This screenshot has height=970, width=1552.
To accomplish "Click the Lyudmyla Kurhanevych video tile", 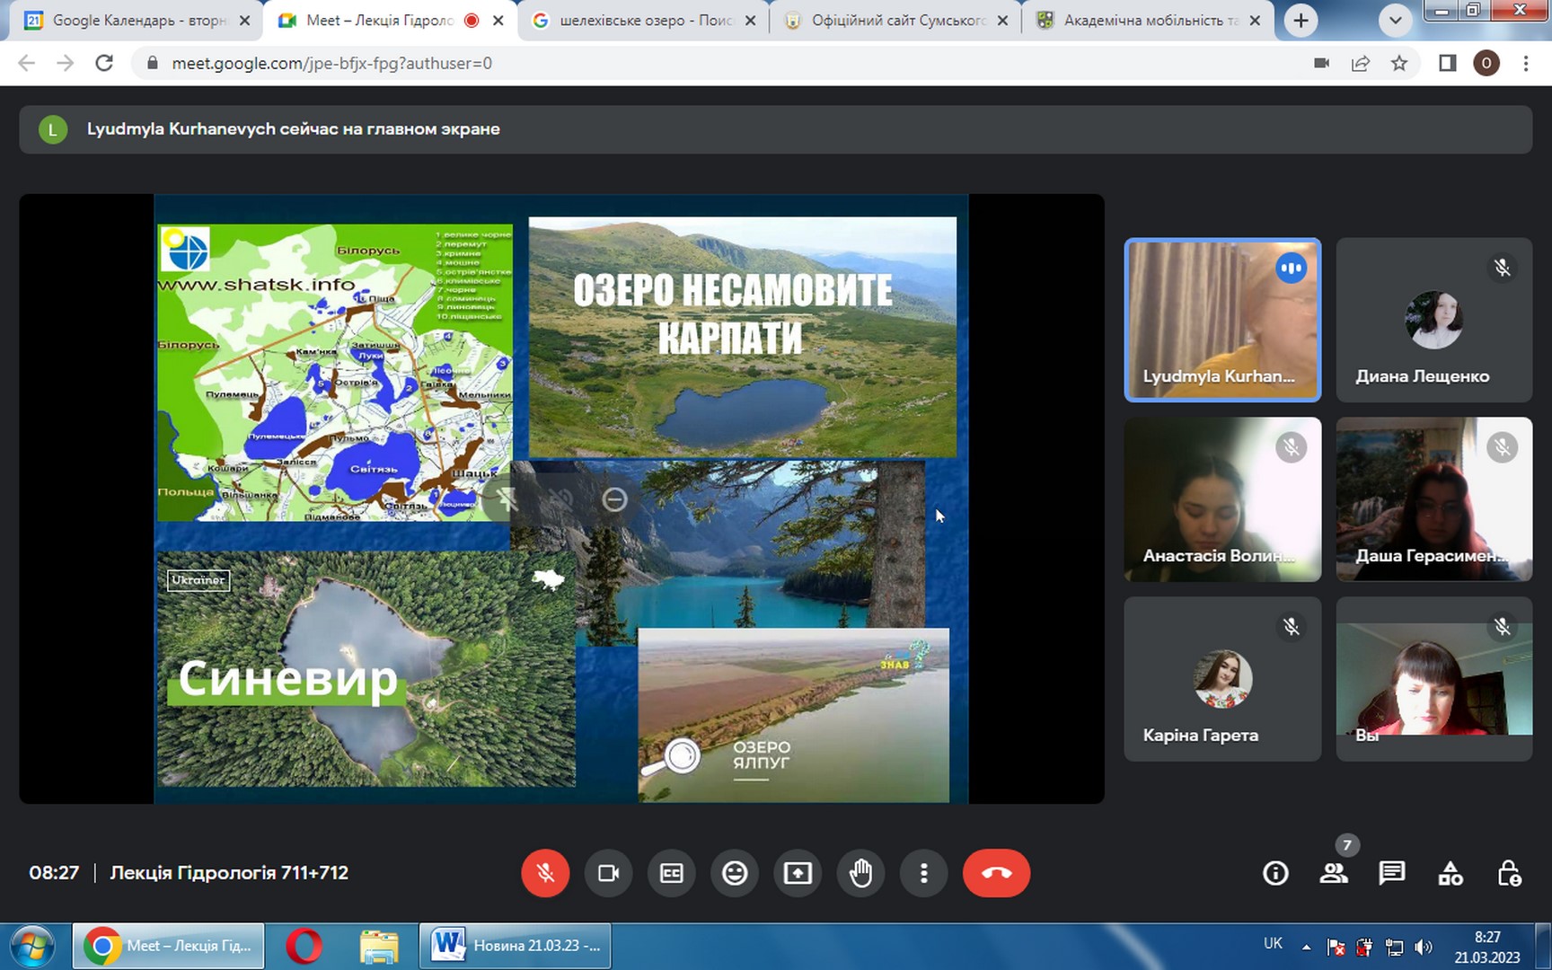I will (x=1222, y=320).
